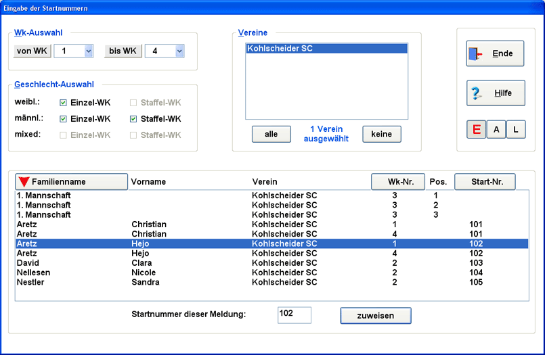Image resolution: width=545 pixels, height=355 pixels.
Task: Select the L mode button
Action: (516, 130)
